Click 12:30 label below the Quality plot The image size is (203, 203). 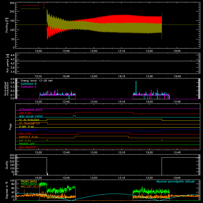pos(38,178)
